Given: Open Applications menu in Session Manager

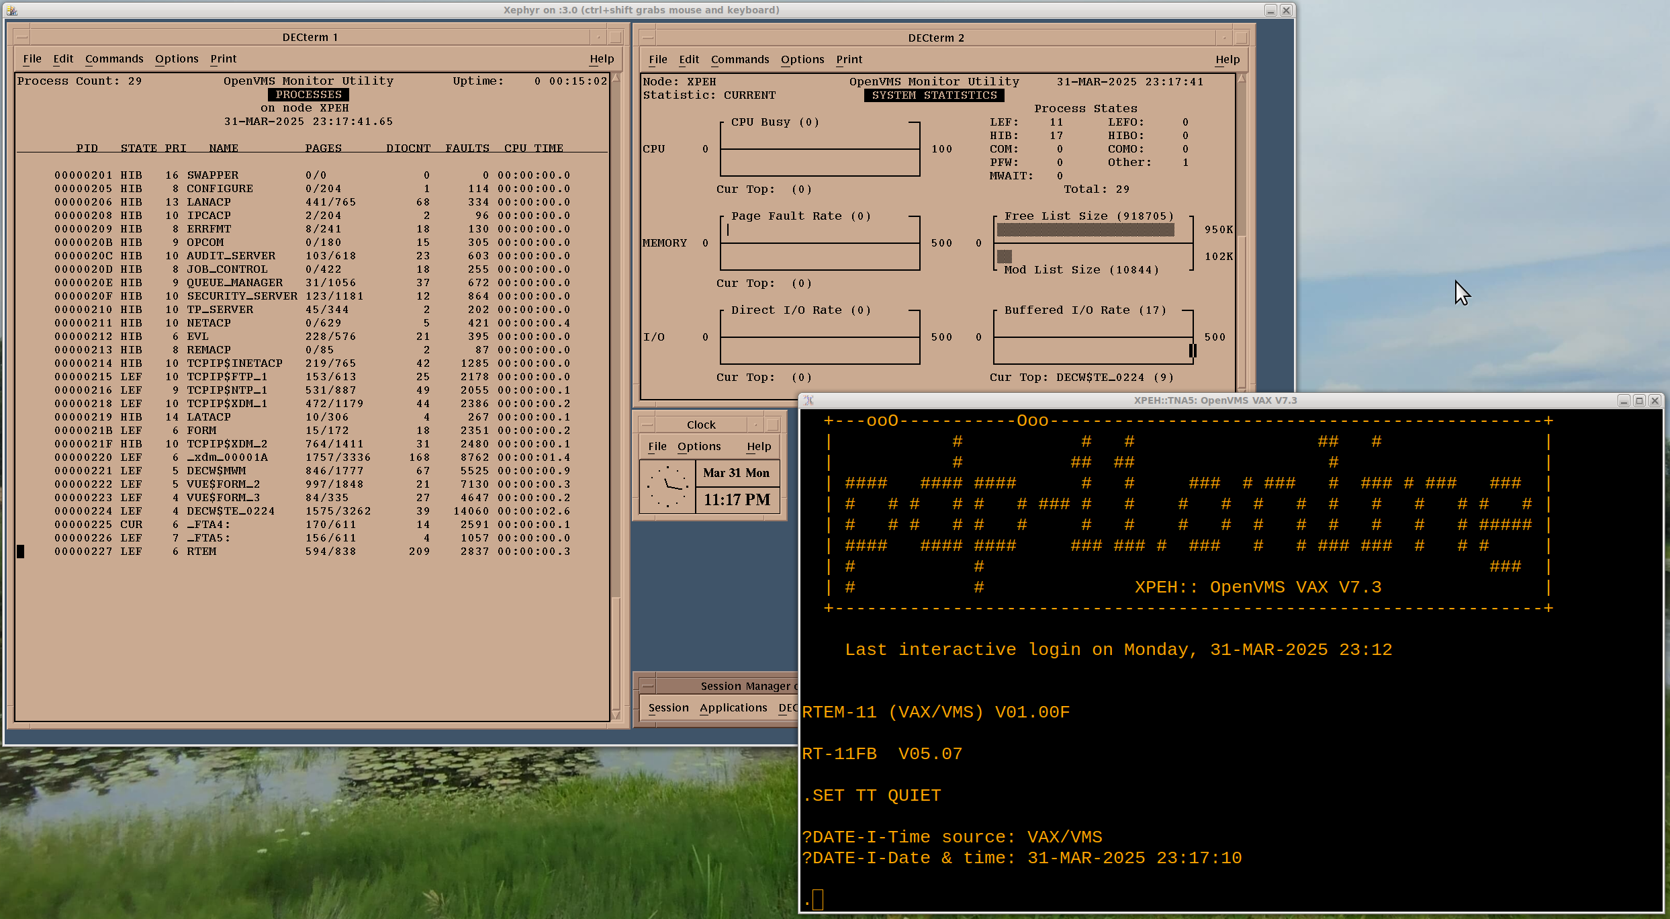Looking at the screenshot, I should tap(733, 708).
